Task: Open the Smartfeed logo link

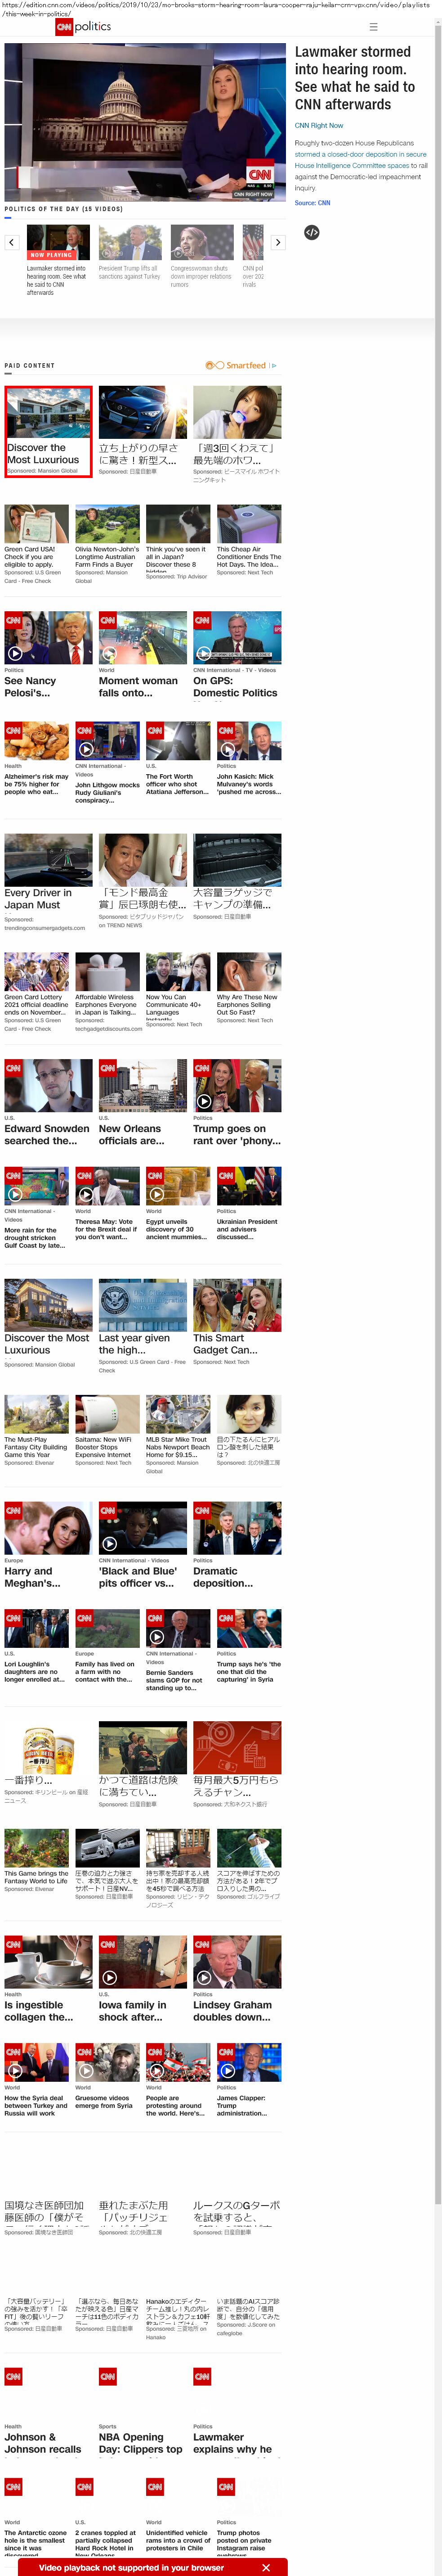Action: tap(236, 365)
